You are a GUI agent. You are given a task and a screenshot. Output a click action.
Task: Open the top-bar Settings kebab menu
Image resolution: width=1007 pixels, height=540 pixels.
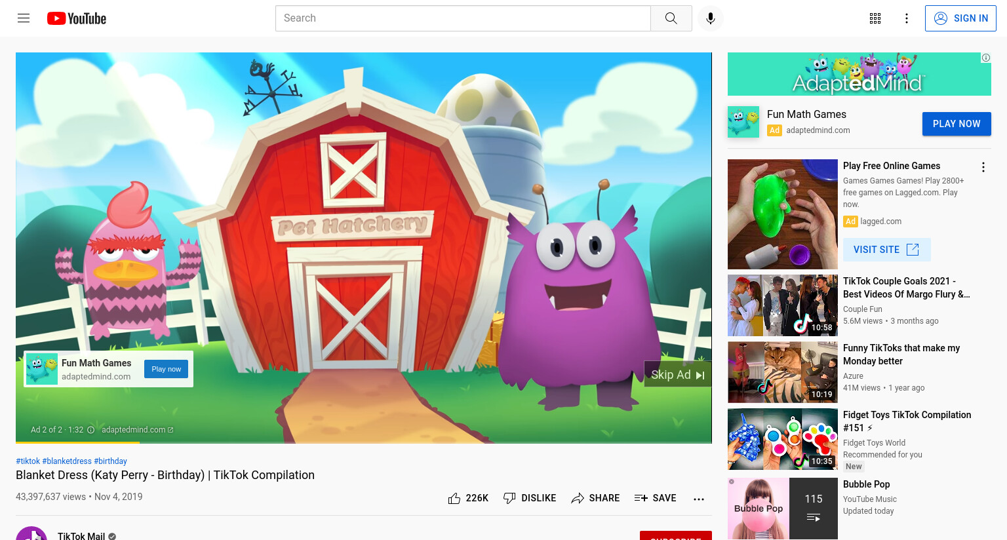(907, 18)
